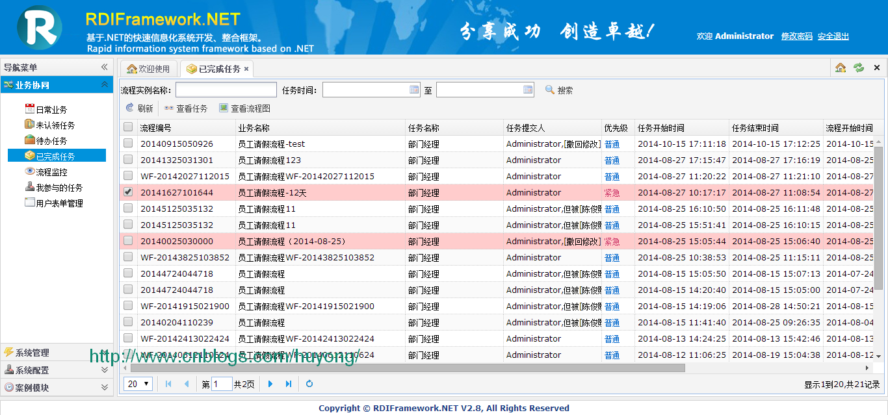Click the 流程实例名称 input field

tap(226, 90)
